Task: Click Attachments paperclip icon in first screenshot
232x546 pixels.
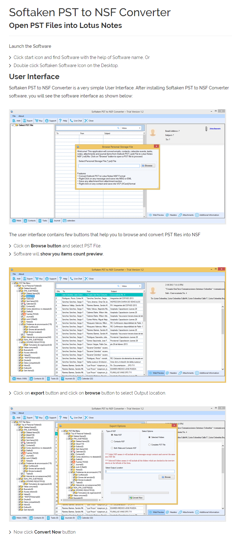Action: pos(206,129)
